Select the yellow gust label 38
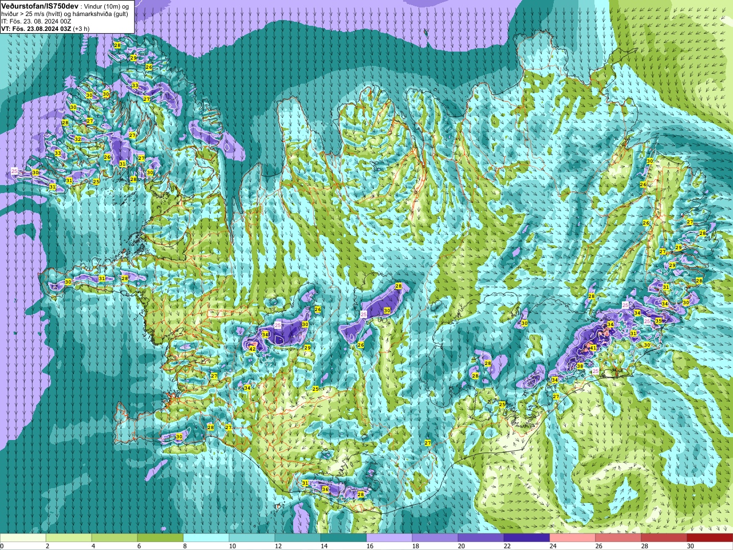Screen dimensions: 733x550 (580, 366)
